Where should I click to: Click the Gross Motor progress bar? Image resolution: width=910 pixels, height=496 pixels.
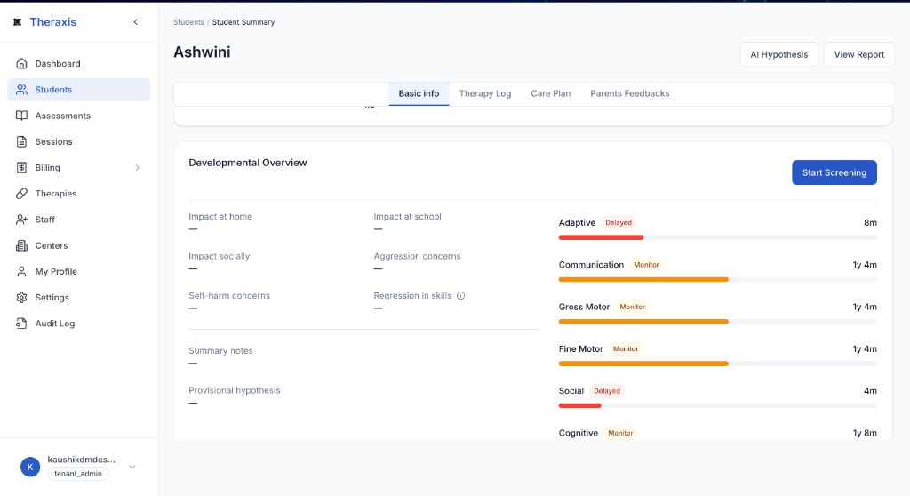[x=717, y=322]
